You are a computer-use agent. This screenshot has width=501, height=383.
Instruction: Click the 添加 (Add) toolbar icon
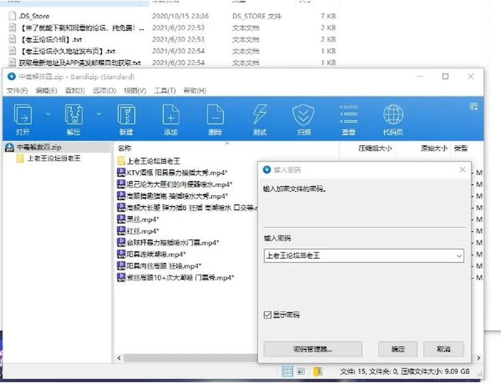pos(171,115)
